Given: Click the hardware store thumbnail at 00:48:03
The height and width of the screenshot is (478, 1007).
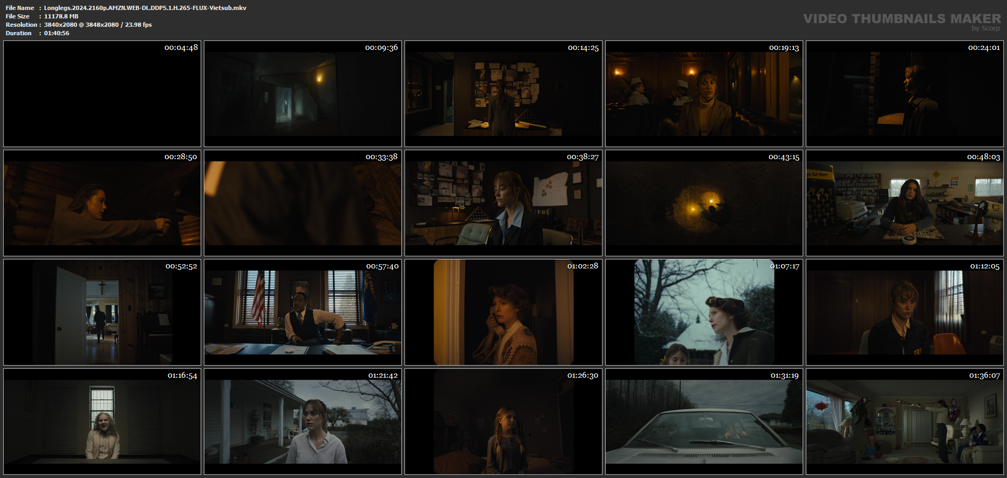Looking at the screenshot, I should 905,203.
